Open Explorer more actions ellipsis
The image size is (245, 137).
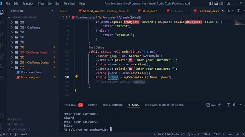tap(54, 11)
